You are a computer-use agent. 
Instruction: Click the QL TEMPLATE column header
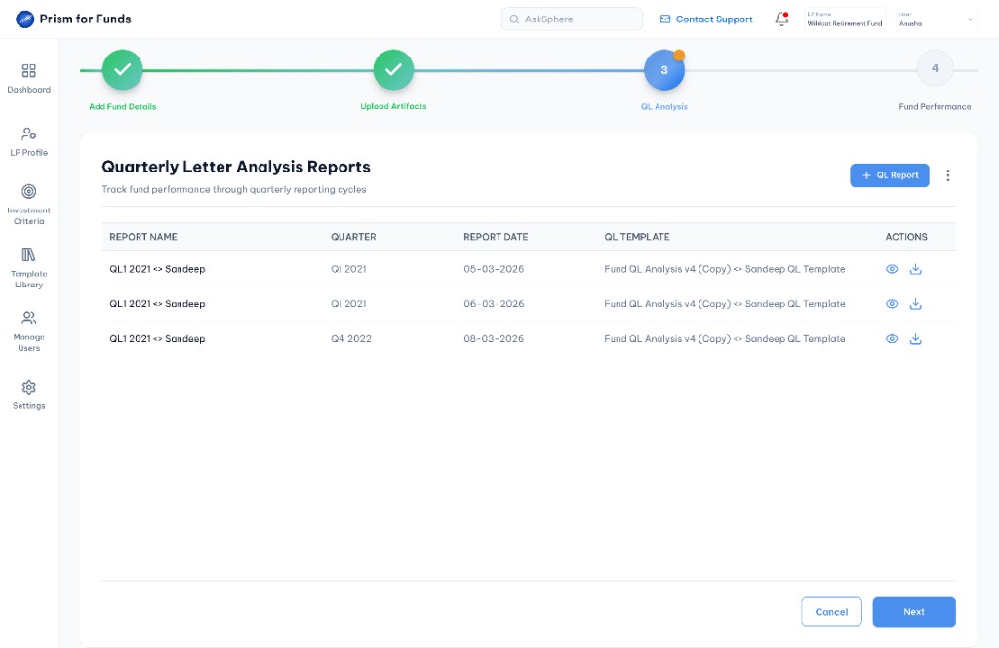(637, 237)
